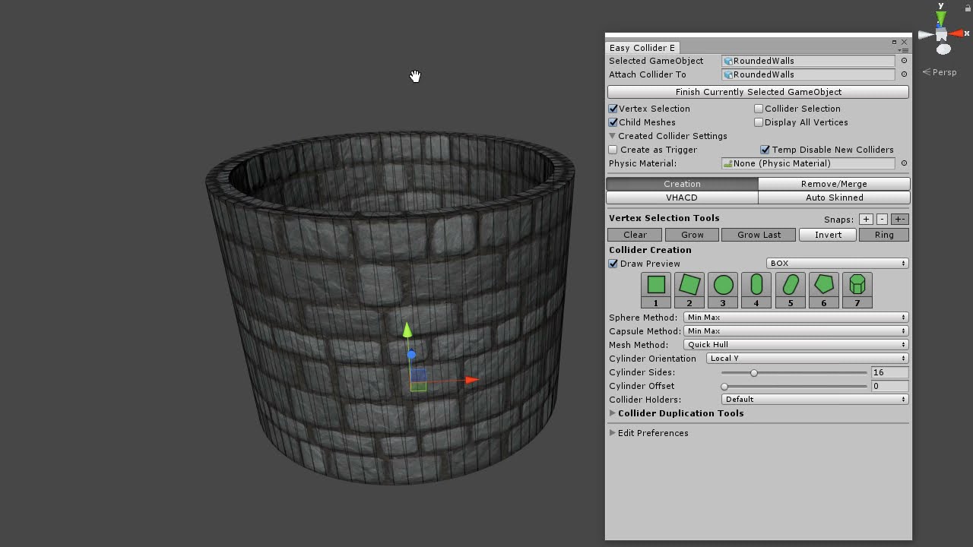This screenshot has width=973, height=547.
Task: Expand Collider Duplication Tools section
Action: [613, 413]
